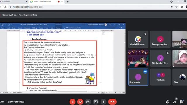
Task: Select the Shalini kitchen video tile
Action: point(138,58)
